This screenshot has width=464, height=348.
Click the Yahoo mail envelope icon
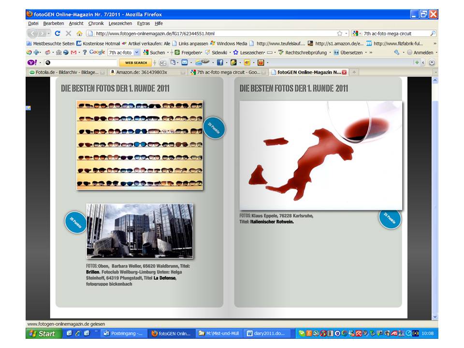point(184,62)
